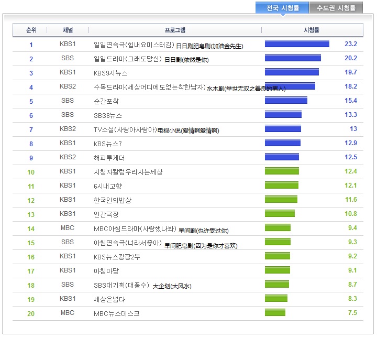Image resolution: width=377 pixels, height=338 pixels.
Task: Click KBS1 channel in rank 3 row
Action: tap(68, 72)
